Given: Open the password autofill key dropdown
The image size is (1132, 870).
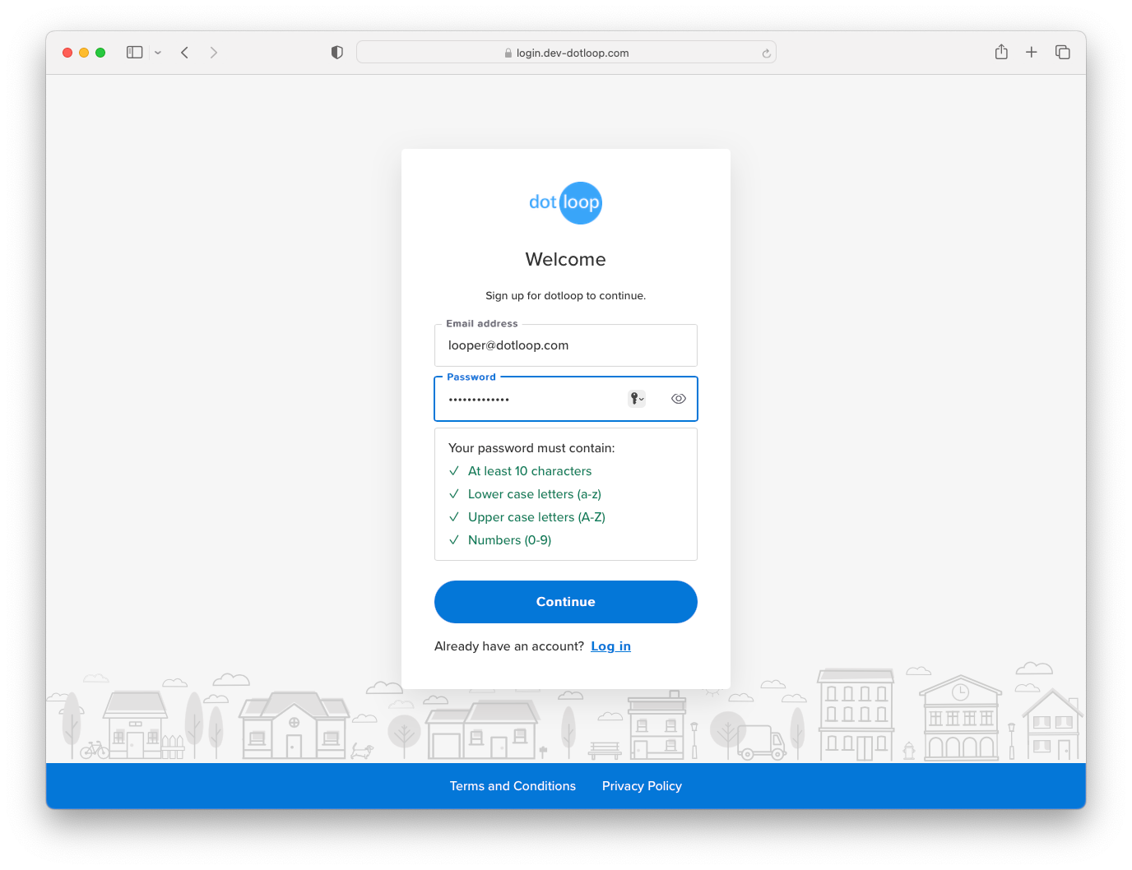Looking at the screenshot, I should [637, 399].
